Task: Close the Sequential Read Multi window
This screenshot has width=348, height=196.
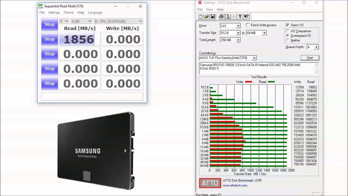Action: pyautogui.click(x=140, y=6)
